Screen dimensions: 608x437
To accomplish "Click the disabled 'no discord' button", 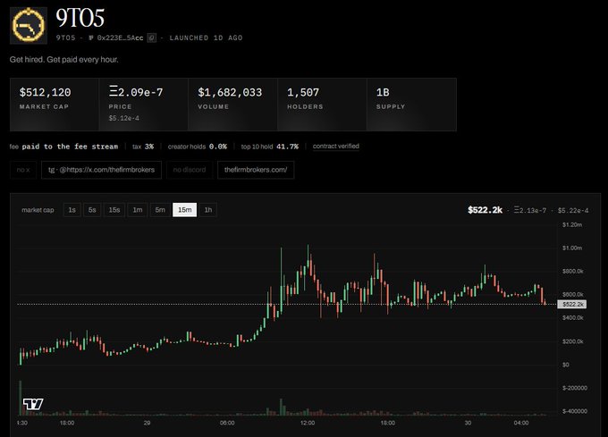I will 190,170.
